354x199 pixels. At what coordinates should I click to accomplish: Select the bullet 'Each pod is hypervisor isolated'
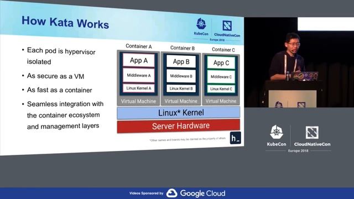click(x=61, y=56)
